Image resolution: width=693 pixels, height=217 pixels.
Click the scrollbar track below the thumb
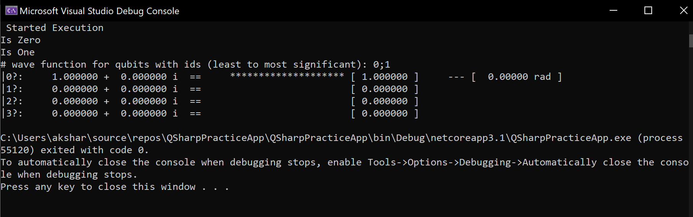[x=691, y=130]
